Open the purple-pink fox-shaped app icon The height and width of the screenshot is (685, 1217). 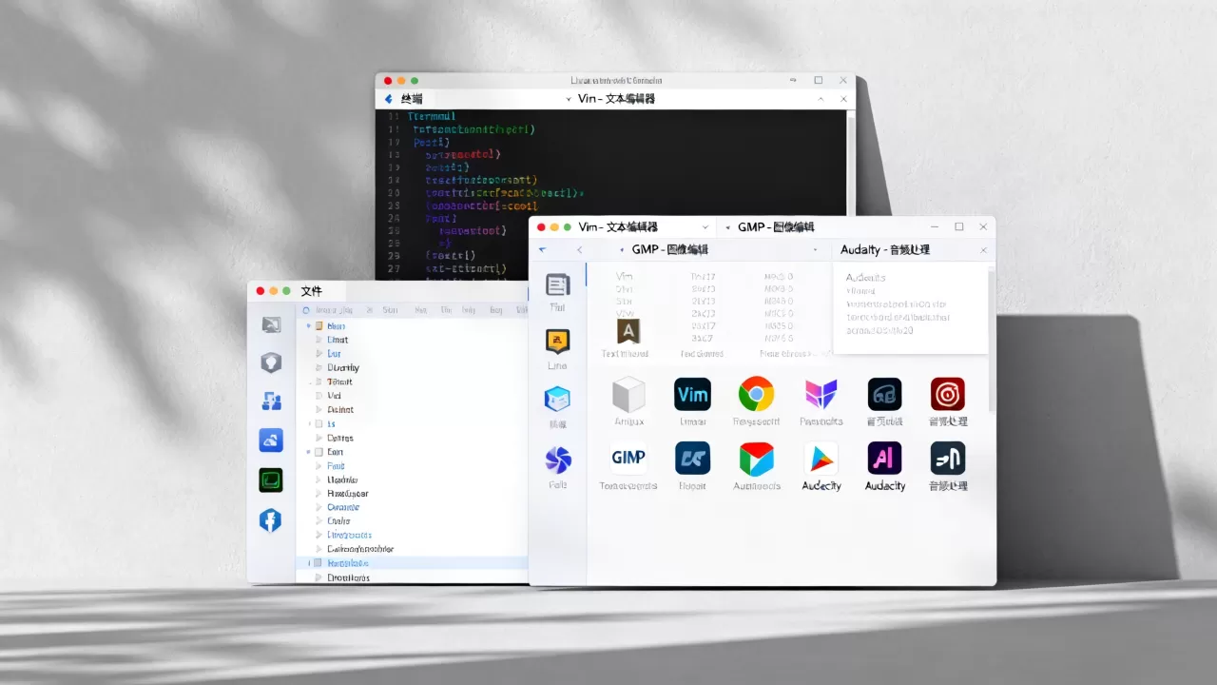click(x=821, y=394)
